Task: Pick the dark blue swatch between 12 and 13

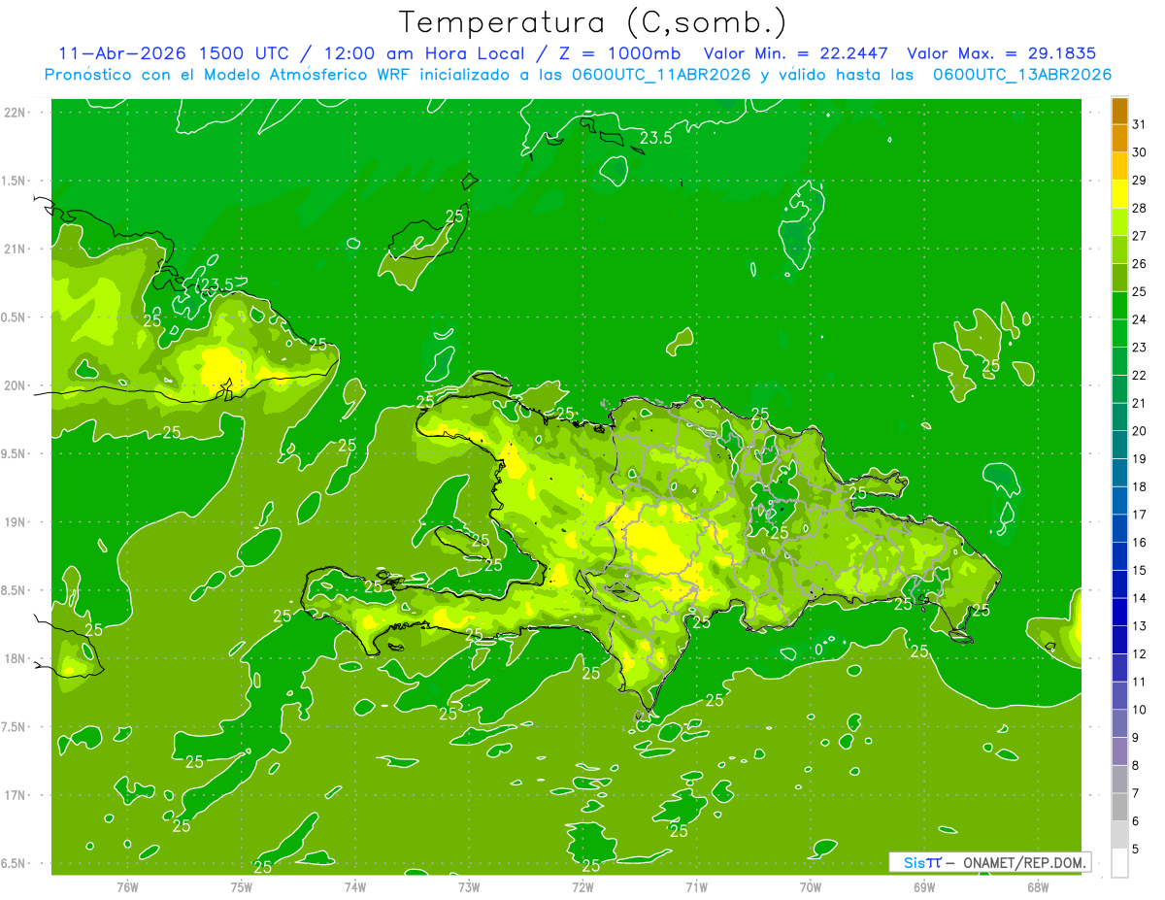Action: point(1119,640)
